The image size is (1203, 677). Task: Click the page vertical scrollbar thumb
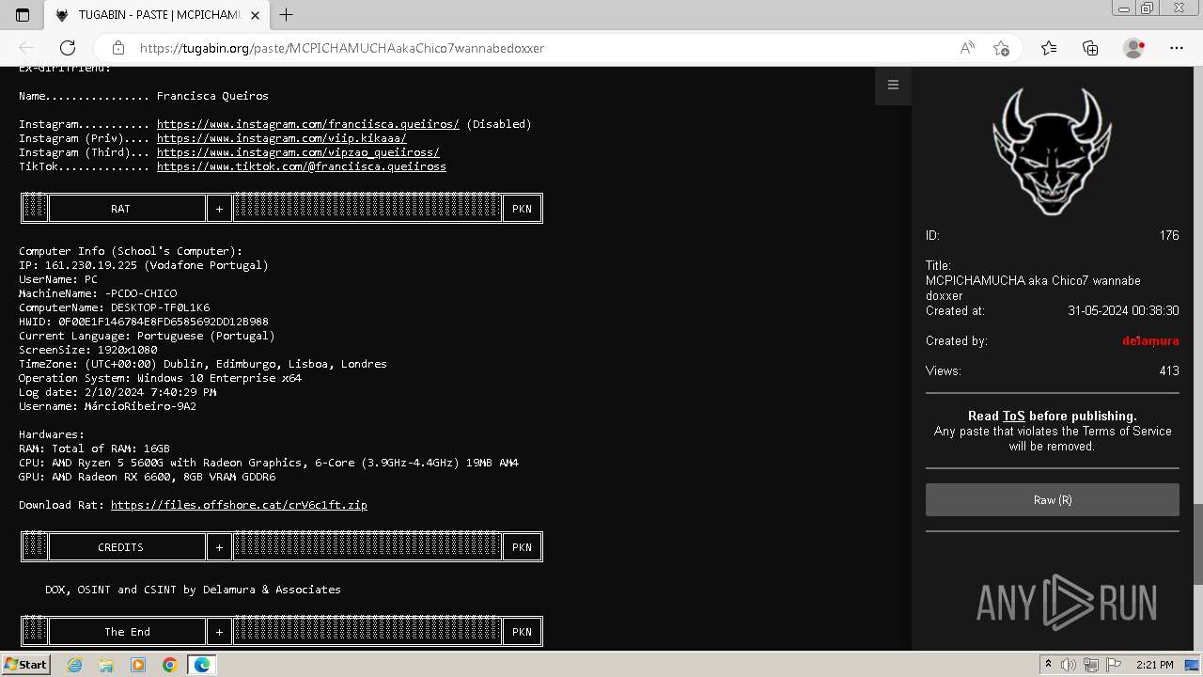[x=1197, y=544]
